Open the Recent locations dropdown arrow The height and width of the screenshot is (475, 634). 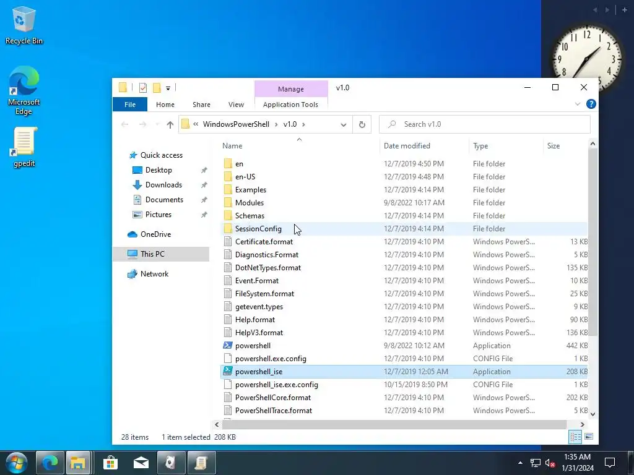pyautogui.click(x=157, y=124)
